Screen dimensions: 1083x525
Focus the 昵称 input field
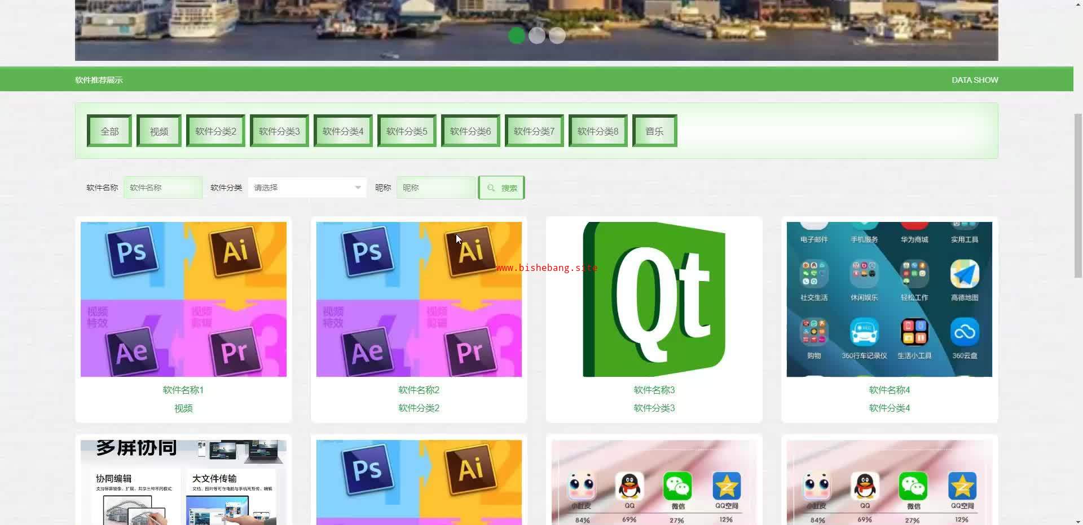coord(436,188)
